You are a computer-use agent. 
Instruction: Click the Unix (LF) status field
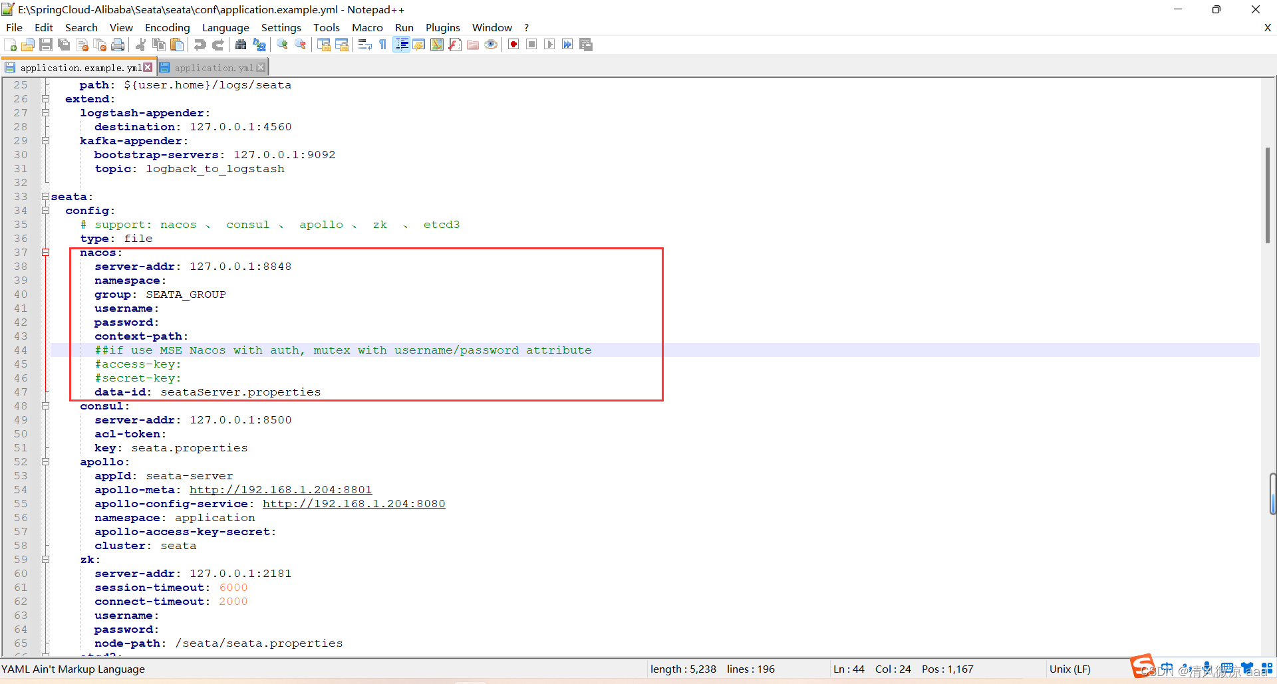1070,669
